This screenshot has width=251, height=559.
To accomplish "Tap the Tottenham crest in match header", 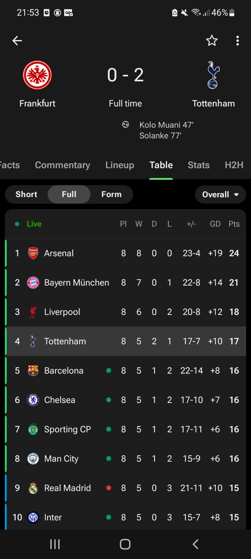I will (x=213, y=75).
